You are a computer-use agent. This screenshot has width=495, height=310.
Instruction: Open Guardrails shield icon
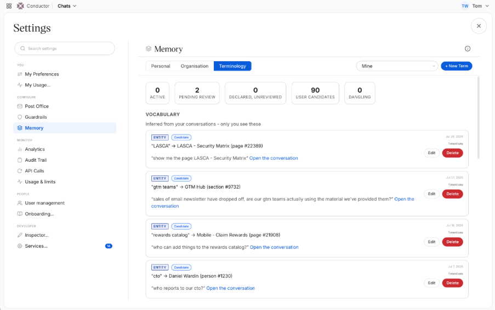click(x=20, y=117)
